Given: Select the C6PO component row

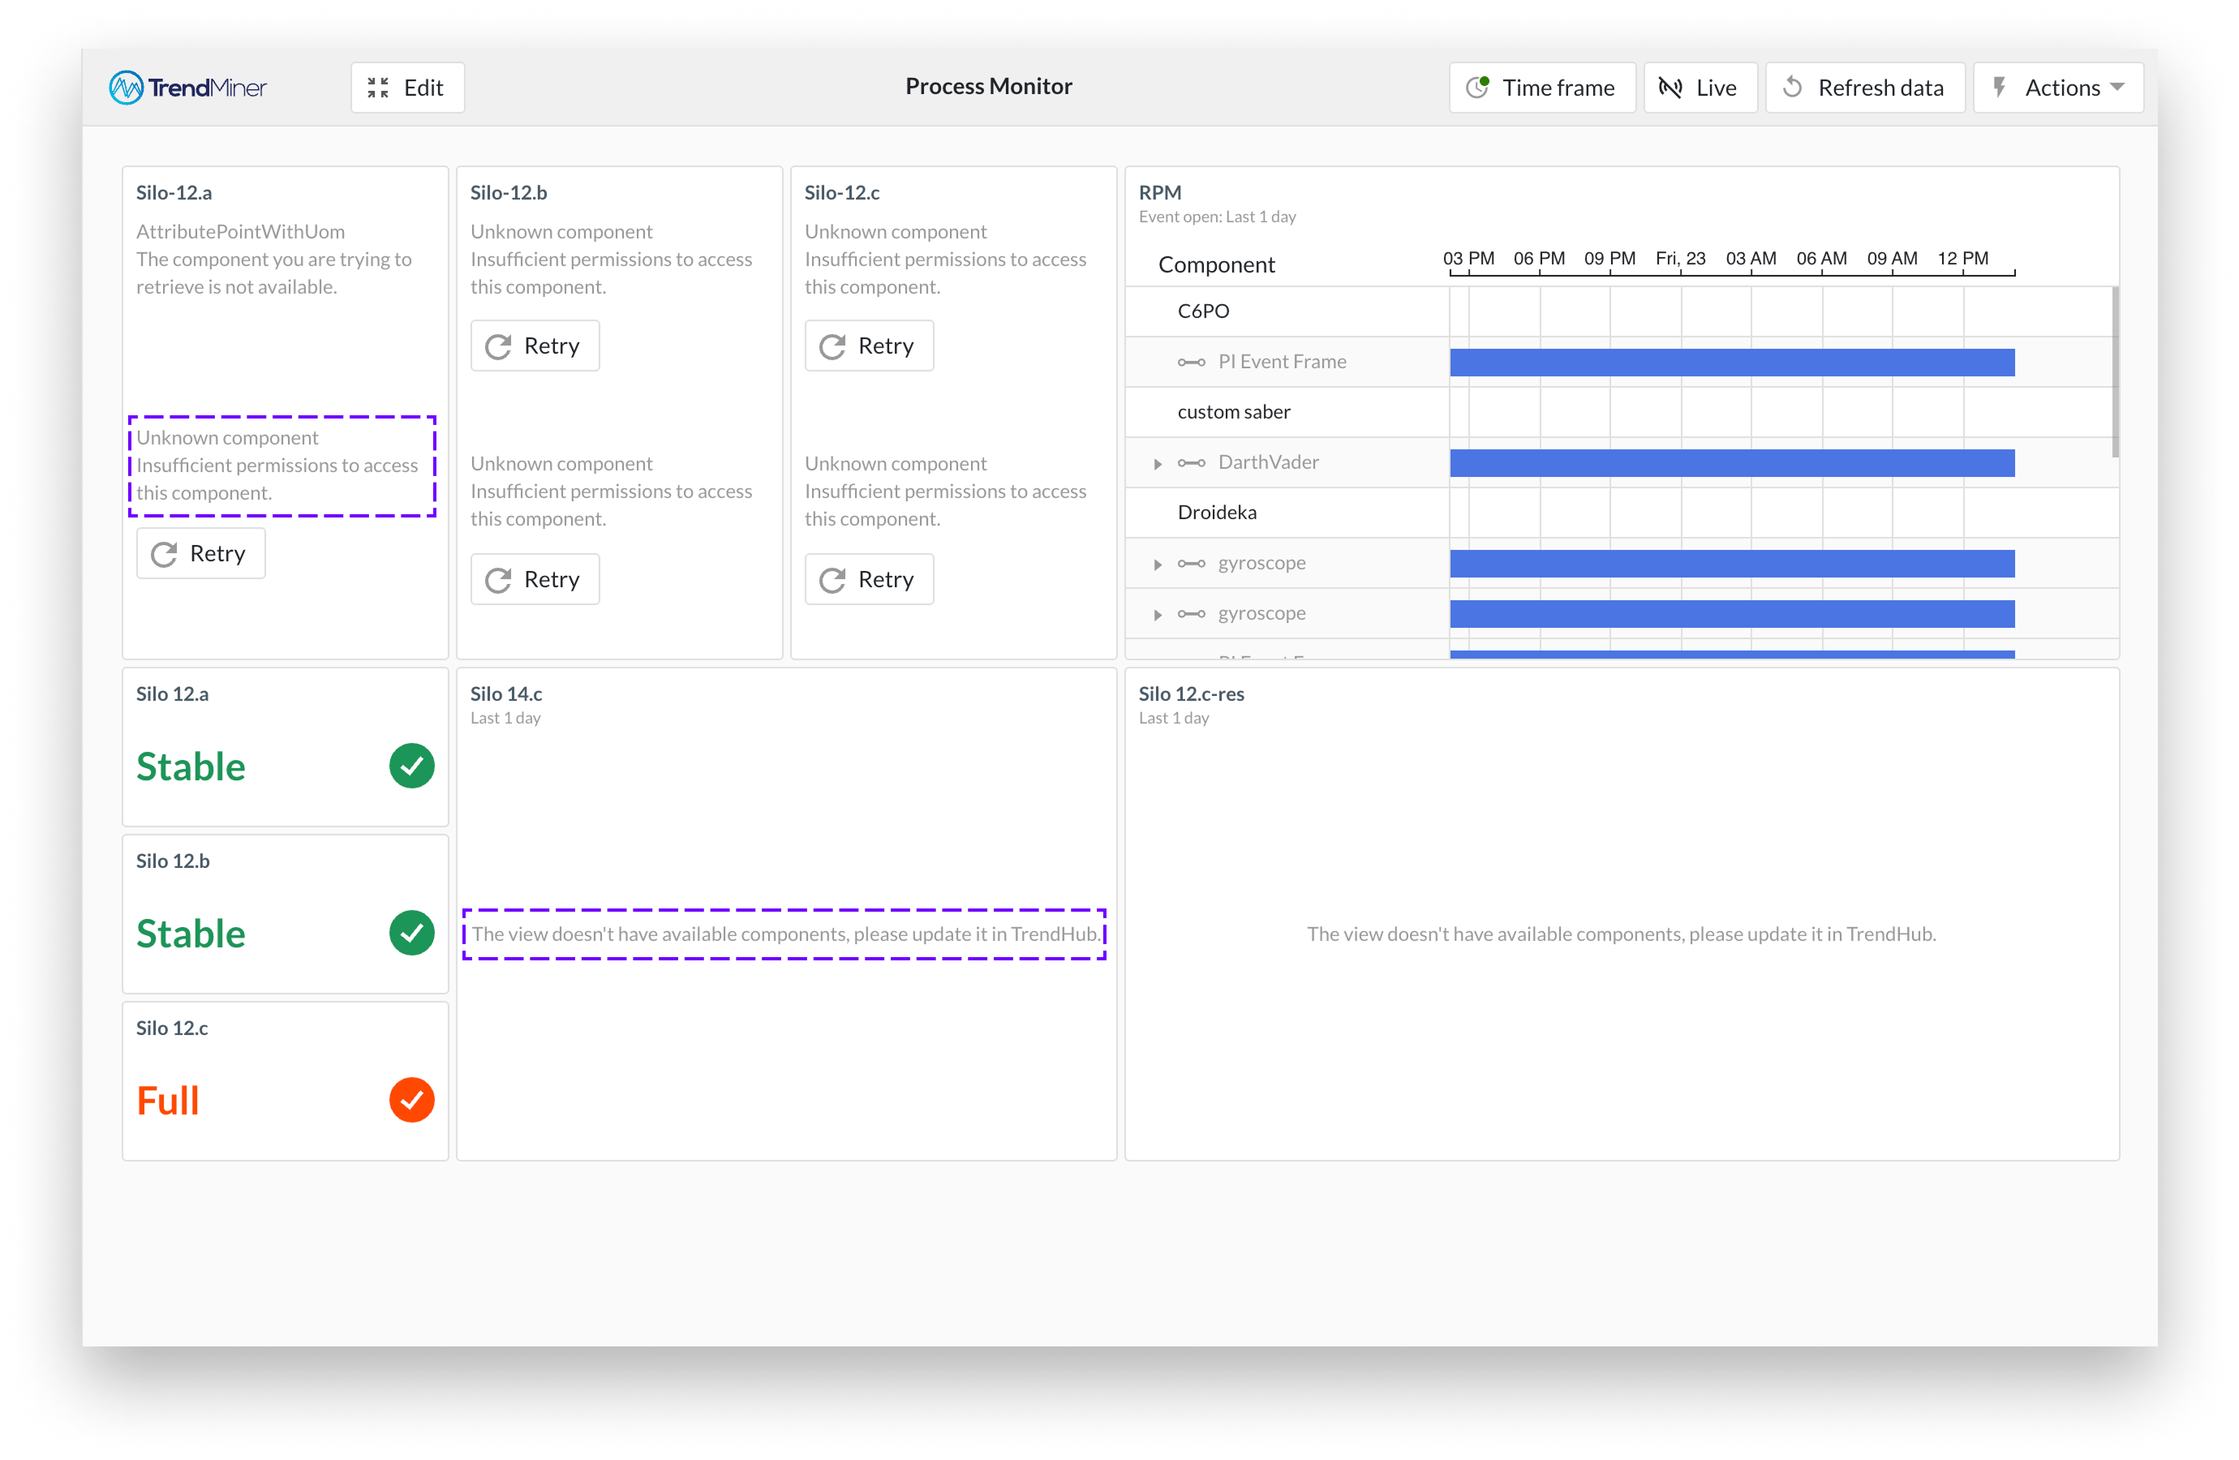Looking at the screenshot, I should (x=1203, y=311).
